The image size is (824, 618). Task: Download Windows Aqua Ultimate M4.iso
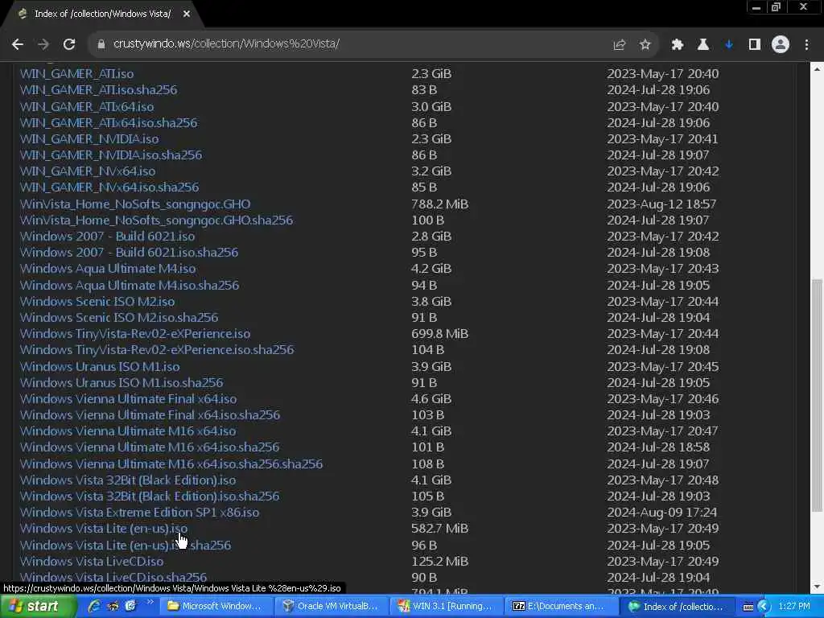[x=108, y=269]
